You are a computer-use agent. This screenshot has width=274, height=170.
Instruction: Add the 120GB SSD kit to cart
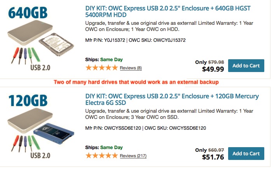[x=246, y=154]
